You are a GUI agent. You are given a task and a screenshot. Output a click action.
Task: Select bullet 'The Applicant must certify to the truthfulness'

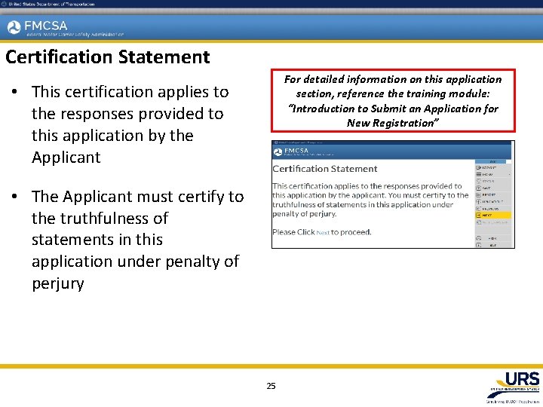click(137, 240)
